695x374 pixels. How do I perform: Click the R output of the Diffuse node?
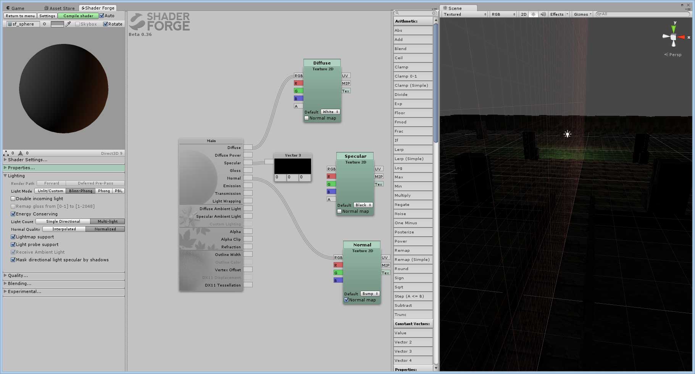tap(298, 83)
